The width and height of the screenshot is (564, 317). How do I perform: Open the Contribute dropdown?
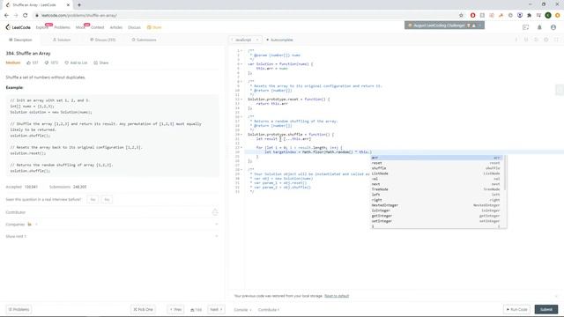point(269,309)
